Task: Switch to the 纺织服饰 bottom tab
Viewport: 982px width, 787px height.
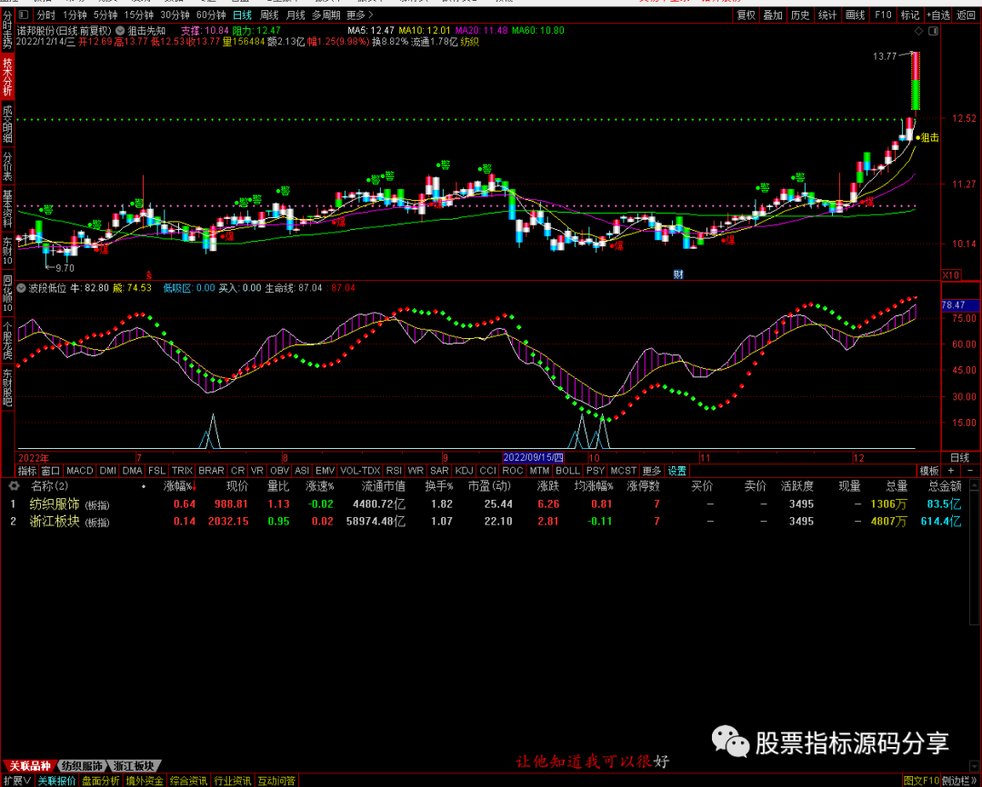Action: [x=81, y=766]
